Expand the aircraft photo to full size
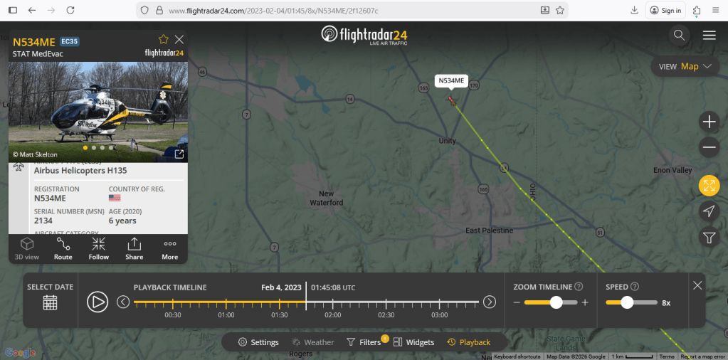The width and height of the screenshot is (728, 360). [179, 154]
